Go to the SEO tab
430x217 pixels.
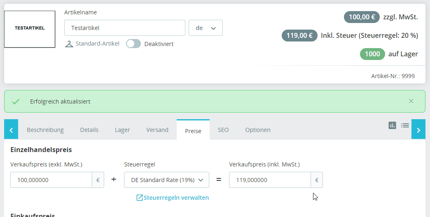click(223, 130)
